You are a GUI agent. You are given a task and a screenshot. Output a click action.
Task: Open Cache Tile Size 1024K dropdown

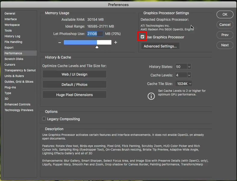click(x=184, y=84)
